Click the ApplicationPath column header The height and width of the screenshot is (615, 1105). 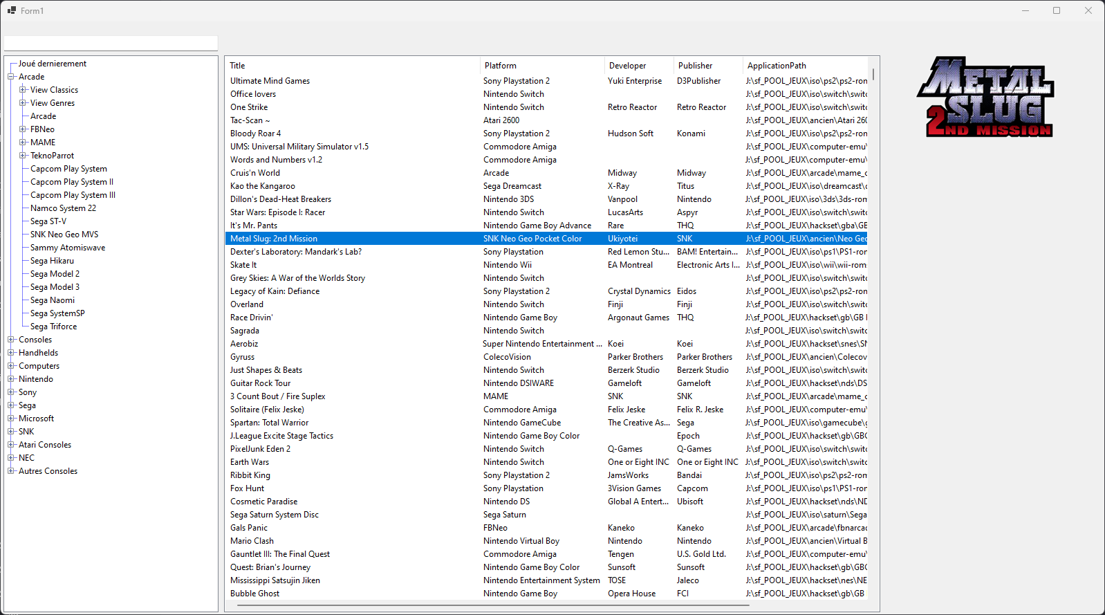[x=805, y=66]
